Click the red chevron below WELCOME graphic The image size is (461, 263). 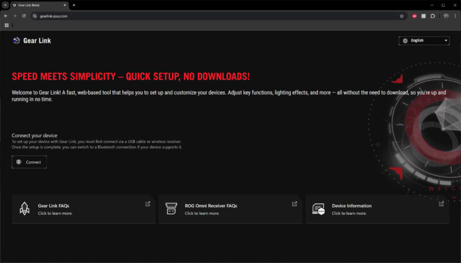(454, 197)
